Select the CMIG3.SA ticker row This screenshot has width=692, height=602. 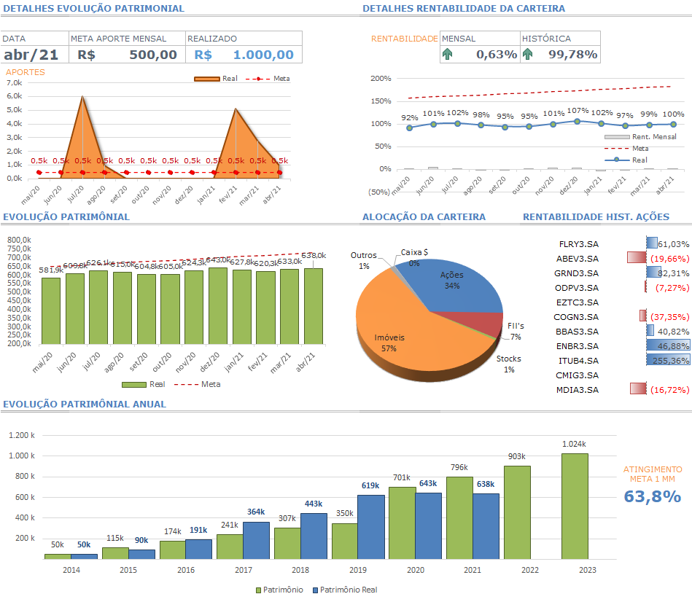(x=578, y=375)
